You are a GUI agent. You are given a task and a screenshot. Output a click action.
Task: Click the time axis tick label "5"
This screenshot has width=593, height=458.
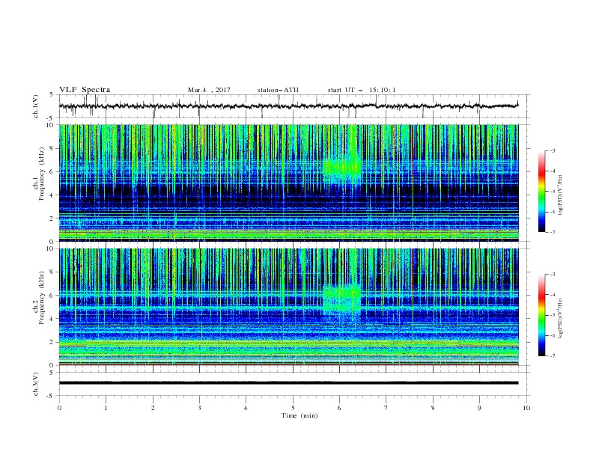(x=293, y=408)
